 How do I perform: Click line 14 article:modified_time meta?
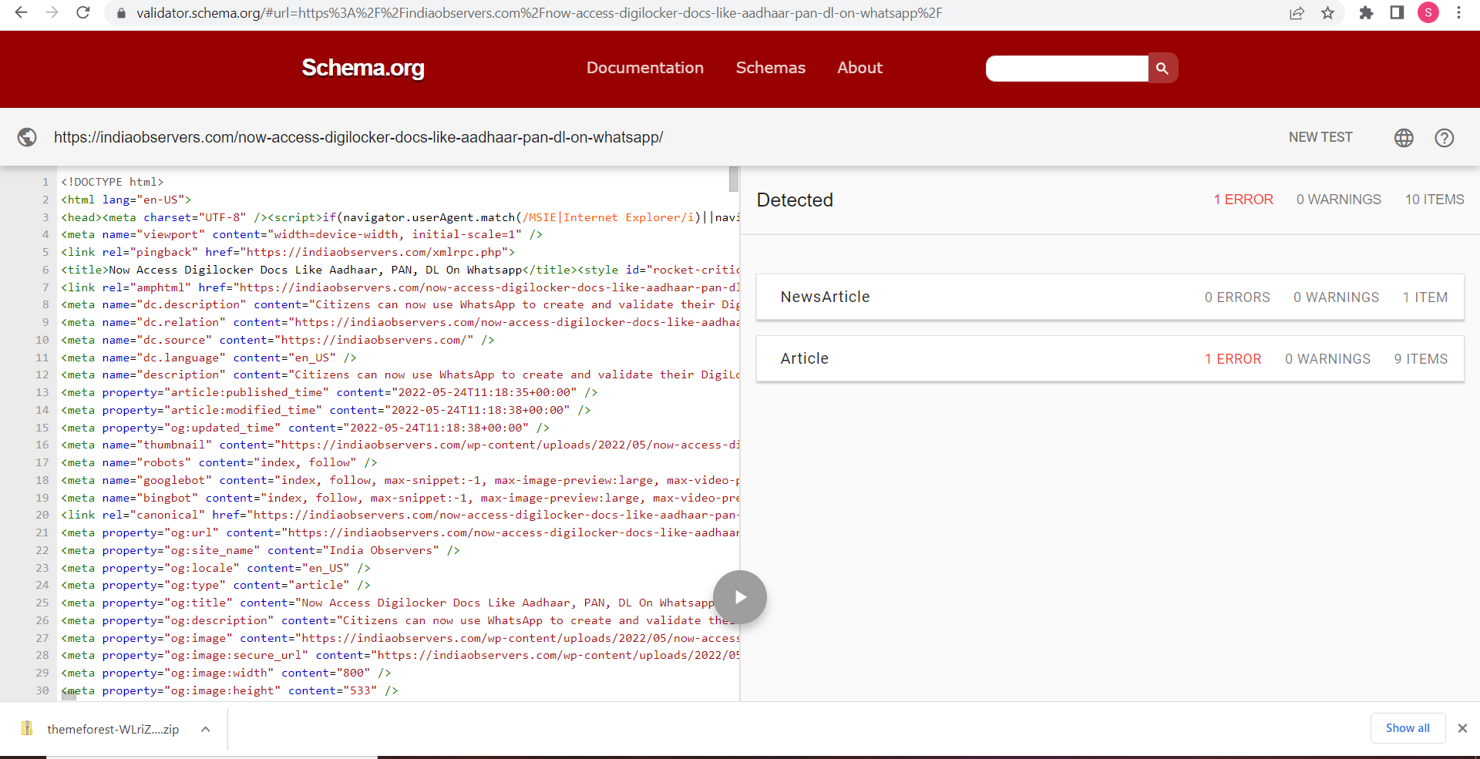(x=326, y=410)
